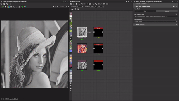Select the bottom grayscale Lenna bitmap node
This screenshot has width=179, height=101.
[x=82, y=65]
